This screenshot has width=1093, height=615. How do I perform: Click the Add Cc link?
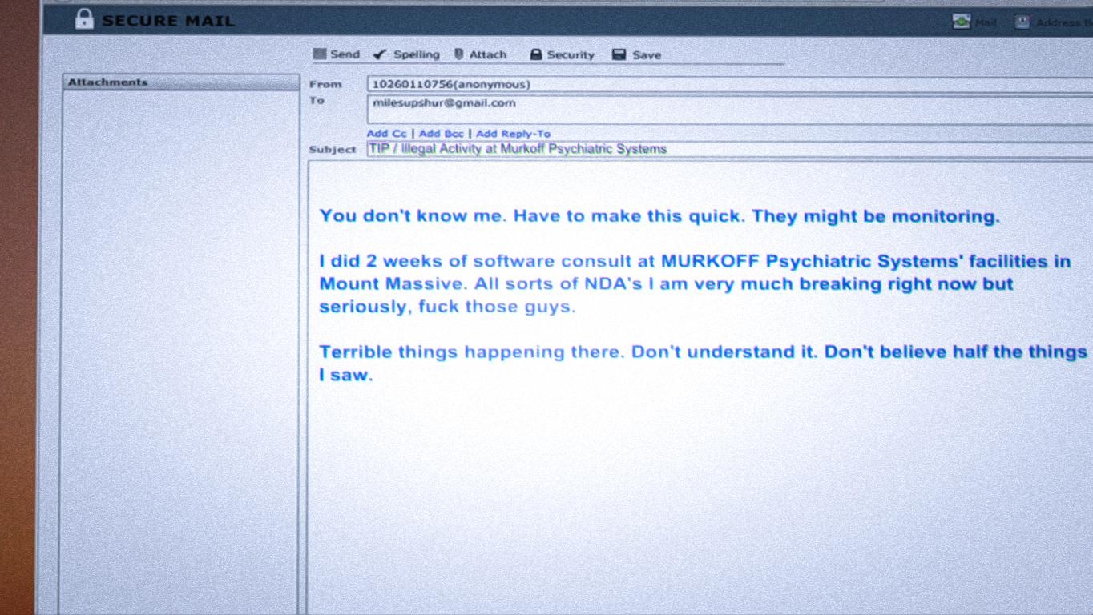pos(387,134)
